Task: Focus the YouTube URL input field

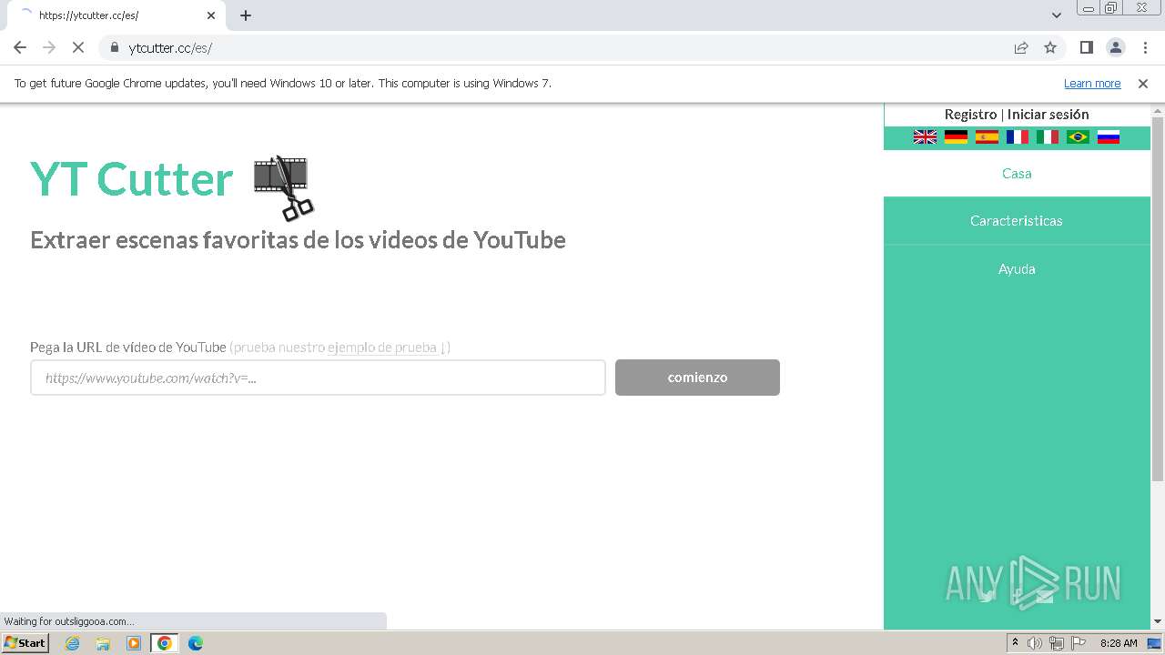Action: [318, 378]
